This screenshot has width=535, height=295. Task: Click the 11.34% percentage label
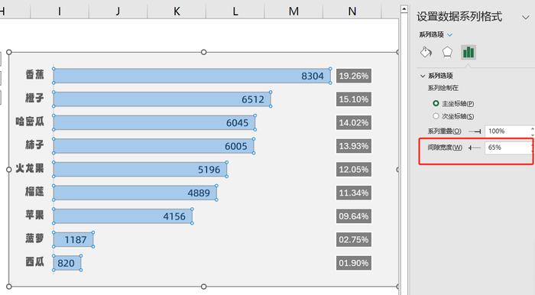tap(353, 193)
